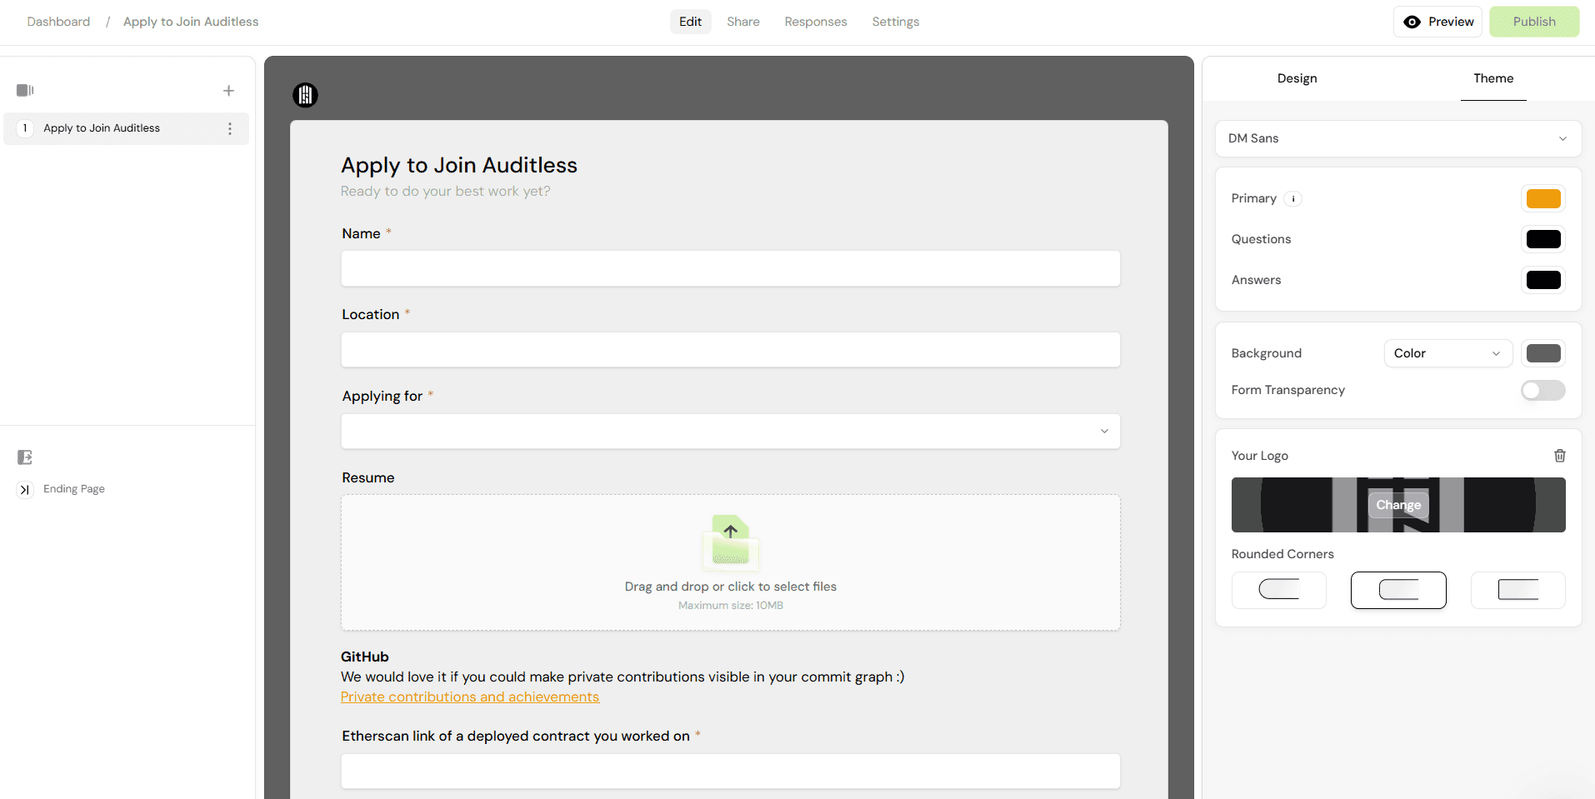
Task: Expand the Applying for dropdown
Action: point(731,432)
